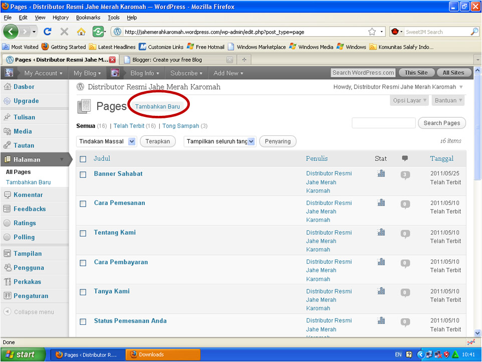The height and width of the screenshot is (362, 482).
Task: Bookmark this page with the star icon
Action: coord(372,32)
